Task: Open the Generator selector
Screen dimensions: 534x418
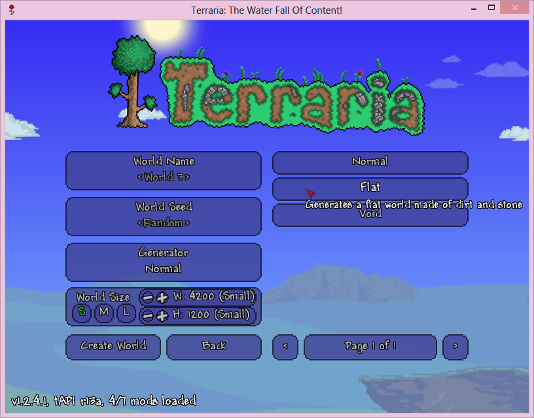Action: click(x=164, y=262)
